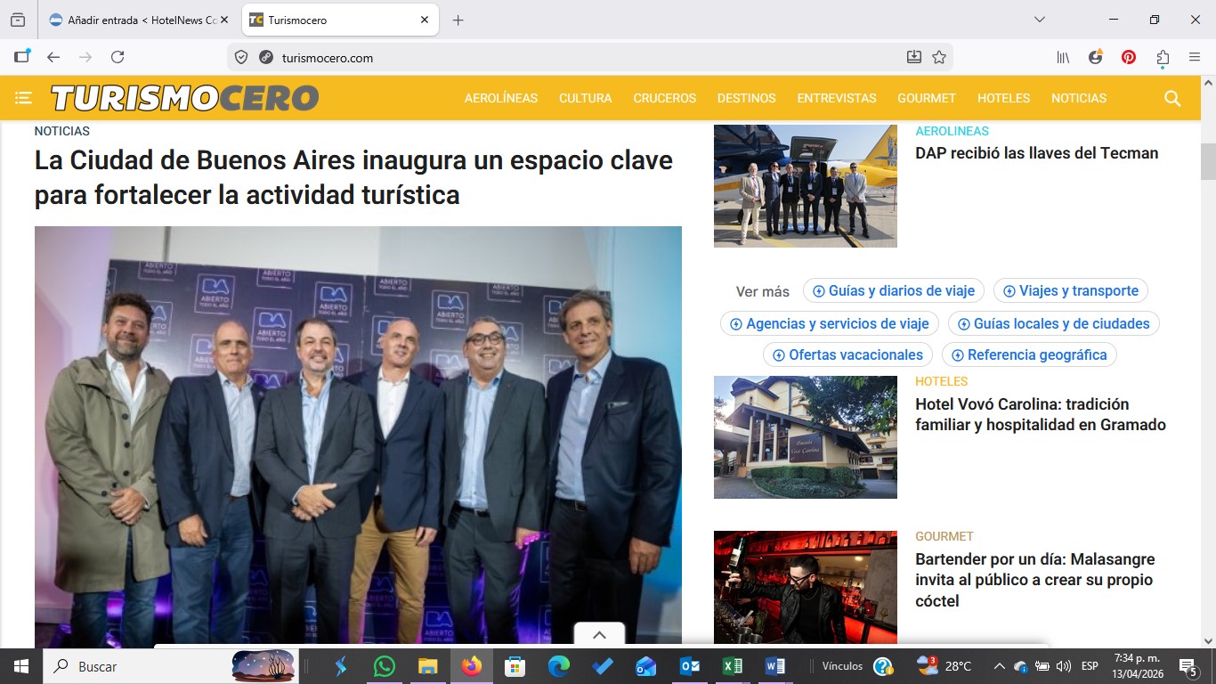The width and height of the screenshot is (1216, 684).
Task: Expand the hidden icons in the system tray
Action: (999, 665)
